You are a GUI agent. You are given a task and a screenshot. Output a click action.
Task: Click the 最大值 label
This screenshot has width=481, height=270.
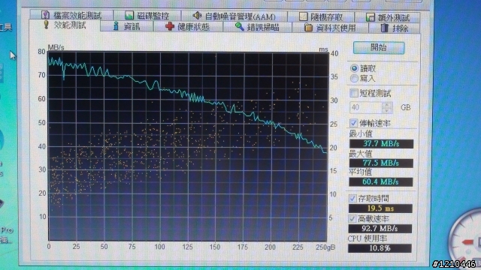click(361, 154)
